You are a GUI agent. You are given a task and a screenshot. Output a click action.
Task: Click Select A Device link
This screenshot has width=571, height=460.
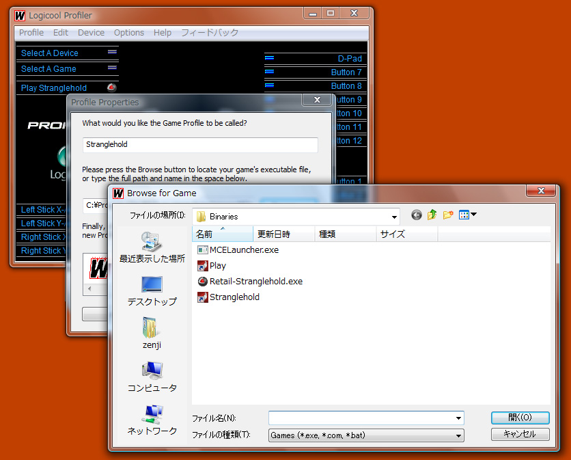click(x=50, y=53)
